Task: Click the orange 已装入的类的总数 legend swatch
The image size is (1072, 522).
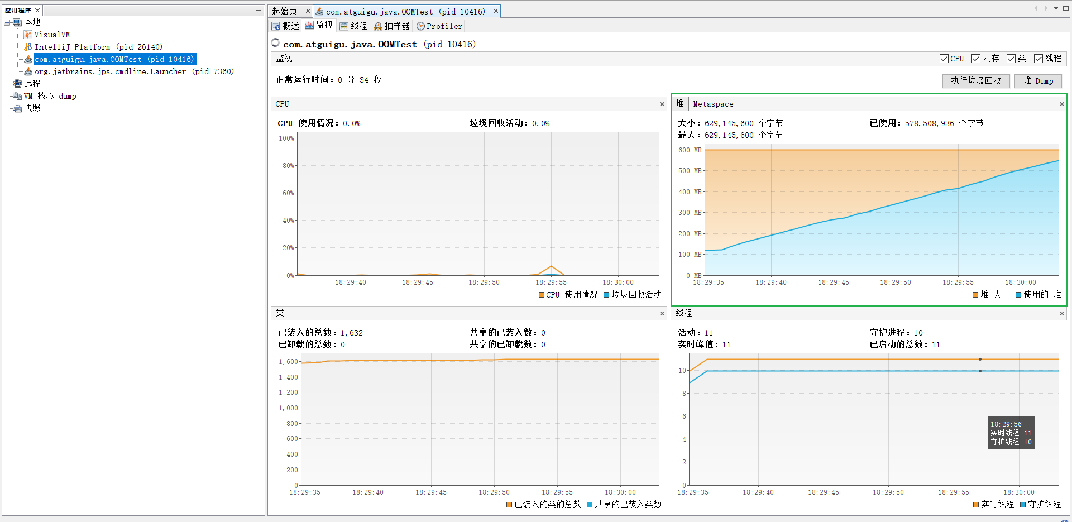Action: [x=509, y=505]
